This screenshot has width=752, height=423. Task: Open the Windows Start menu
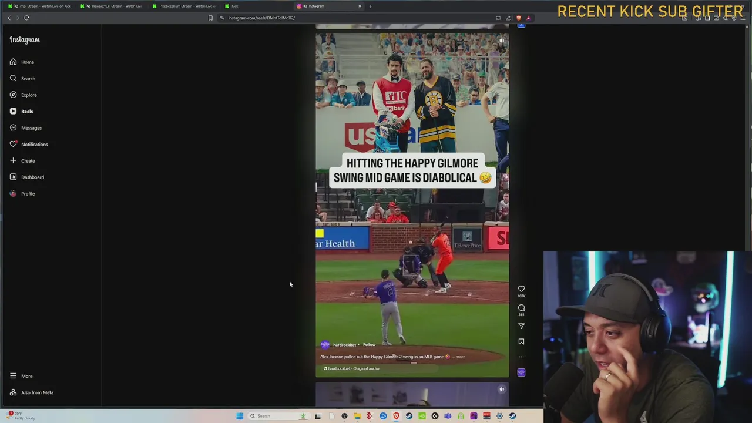point(240,416)
